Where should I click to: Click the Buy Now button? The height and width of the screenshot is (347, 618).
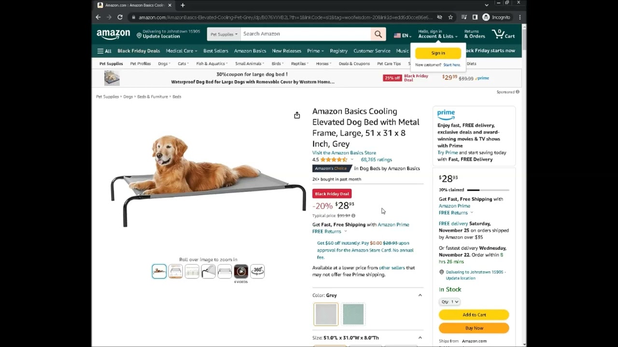[x=474, y=328]
